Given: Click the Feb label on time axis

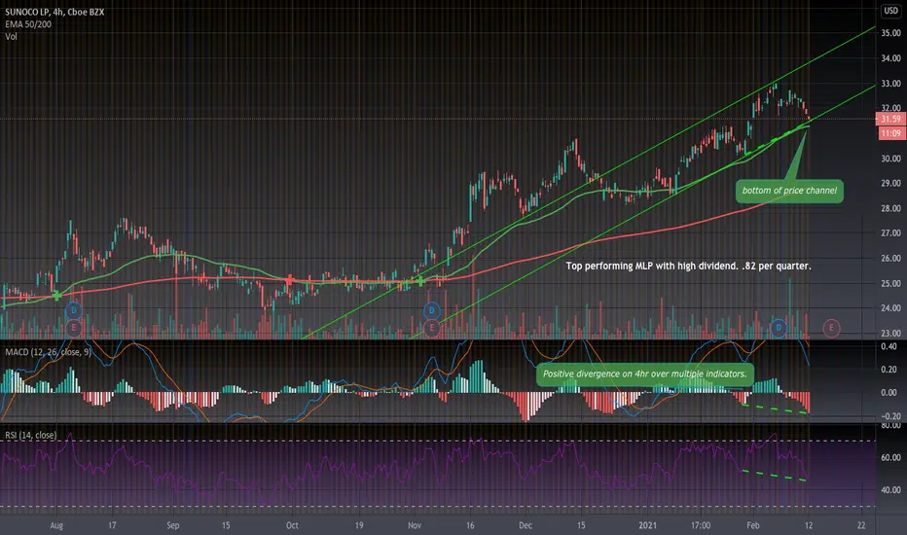Looking at the screenshot, I should tap(752, 525).
